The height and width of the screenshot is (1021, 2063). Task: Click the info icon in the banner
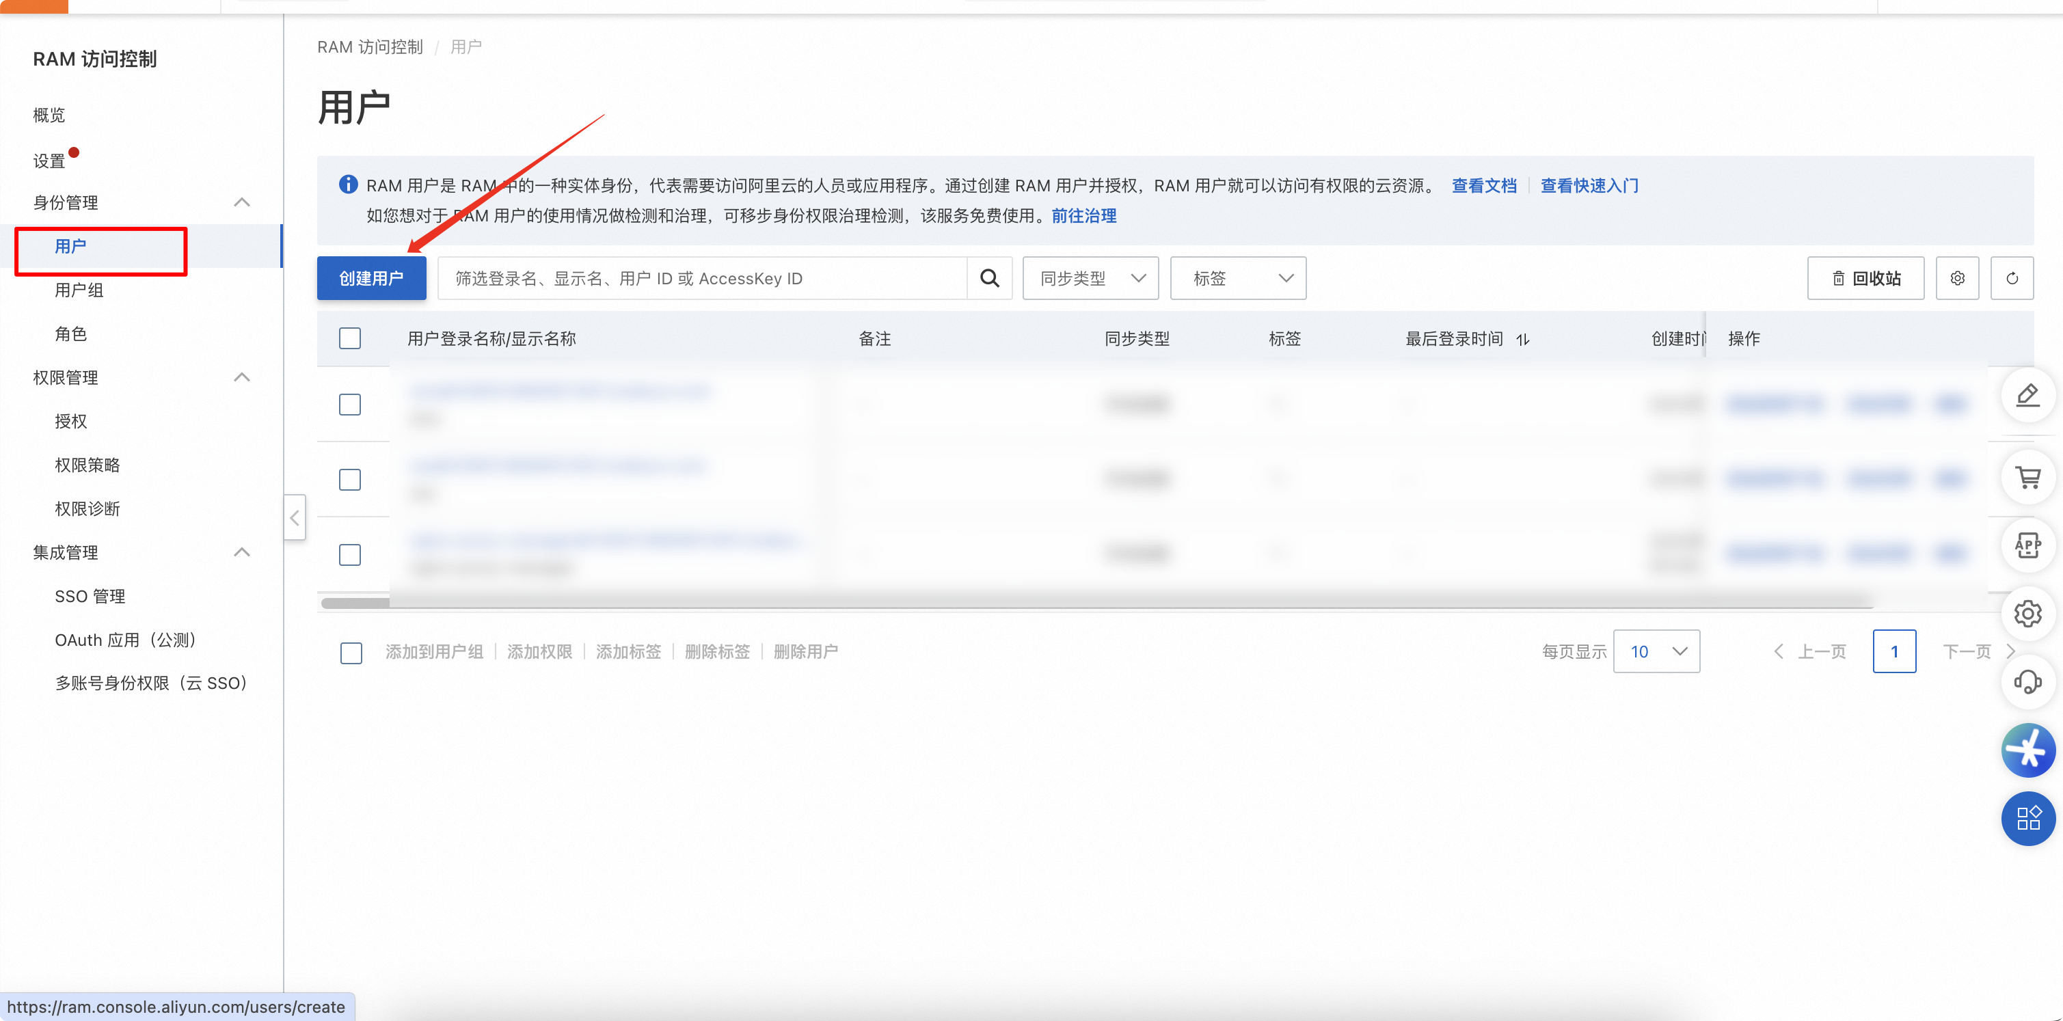(x=347, y=185)
